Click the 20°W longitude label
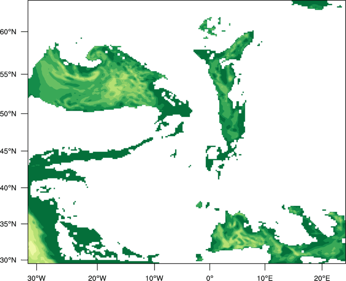This screenshot has height=281, width=346. (x=97, y=278)
